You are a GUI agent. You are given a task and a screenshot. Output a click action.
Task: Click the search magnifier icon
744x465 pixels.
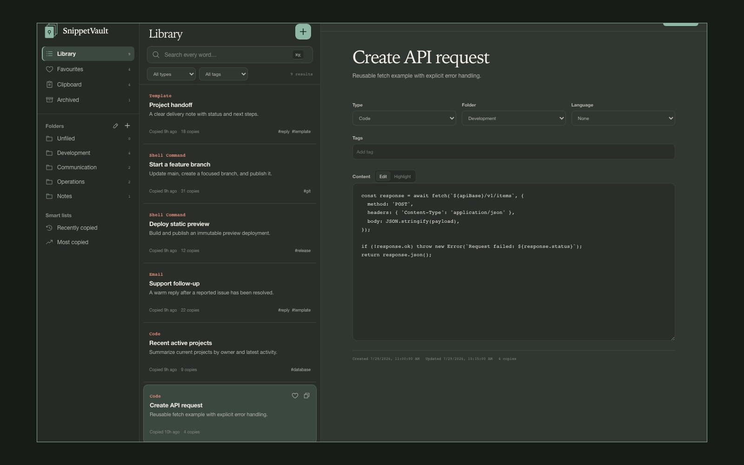156,54
